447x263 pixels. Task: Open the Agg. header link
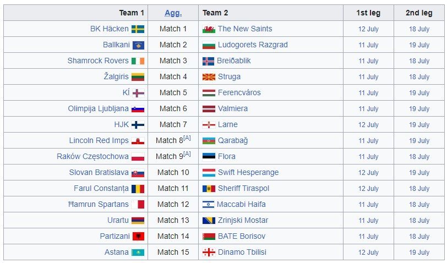pyautogui.click(x=173, y=13)
